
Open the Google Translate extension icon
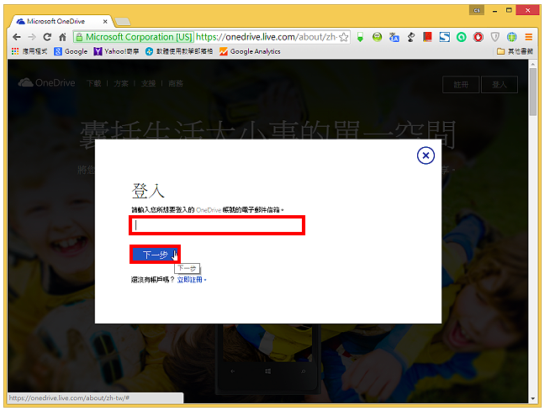click(x=394, y=37)
